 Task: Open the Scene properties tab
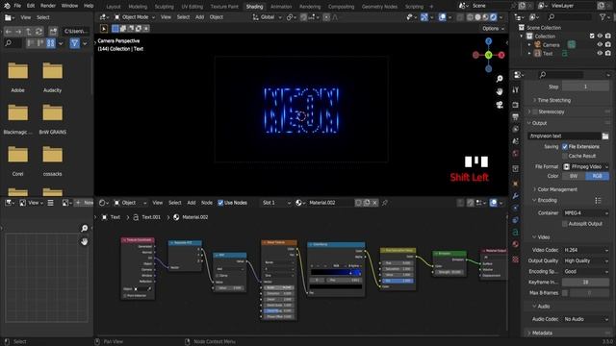tap(516, 141)
